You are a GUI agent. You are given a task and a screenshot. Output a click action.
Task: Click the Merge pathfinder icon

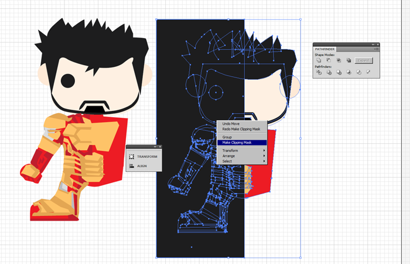point(339,72)
